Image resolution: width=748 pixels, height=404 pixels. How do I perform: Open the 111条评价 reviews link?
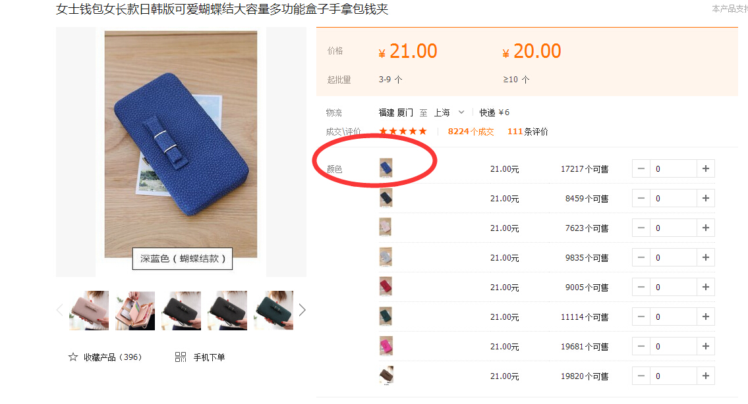point(528,132)
